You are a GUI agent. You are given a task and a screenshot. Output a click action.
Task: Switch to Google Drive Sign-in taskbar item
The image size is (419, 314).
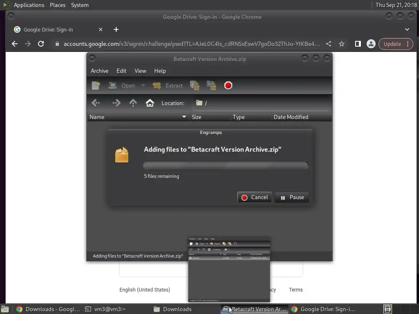pyautogui.click(x=323, y=309)
